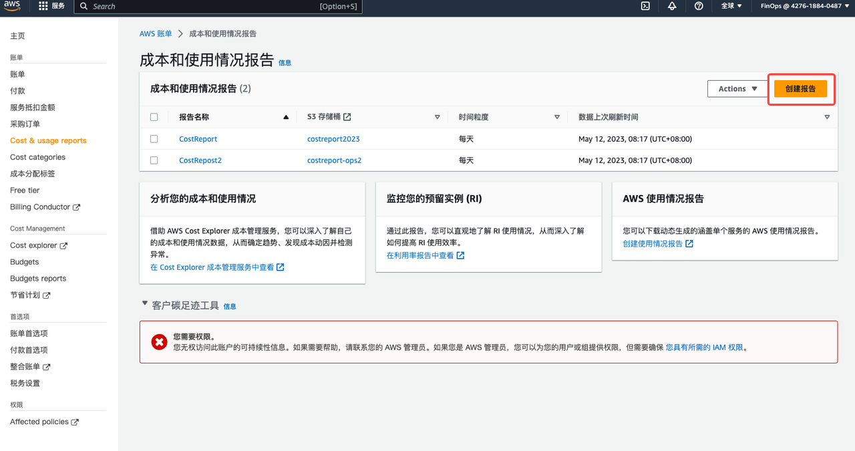855x451 pixels.
Task: Click external link icon beside S3 存储桶
Action: 347,117
